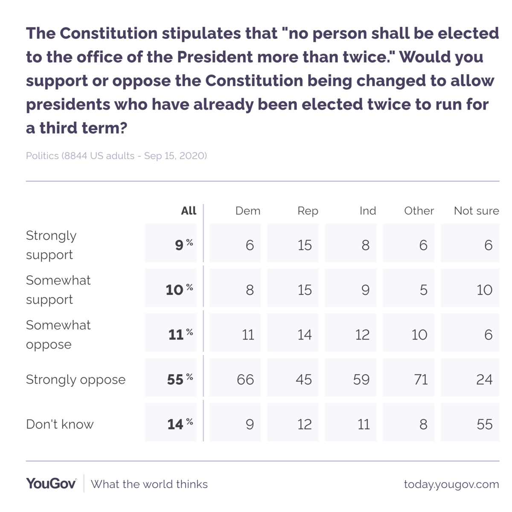
Task: Select the Somewhat oppose row label
Action: click(x=58, y=335)
